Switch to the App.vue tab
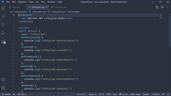 point(16,7)
